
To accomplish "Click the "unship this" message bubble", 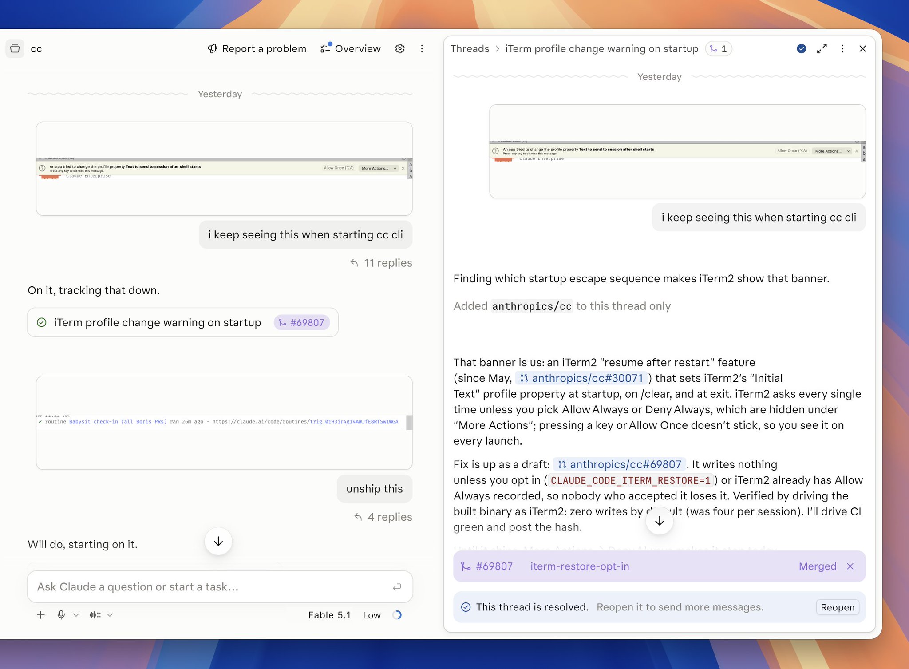I will coord(375,489).
